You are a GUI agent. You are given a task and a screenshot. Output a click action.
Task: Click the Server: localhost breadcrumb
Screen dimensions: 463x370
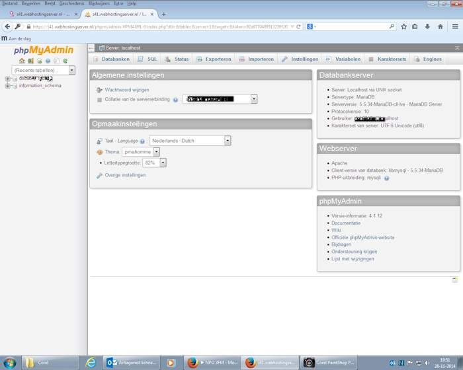click(x=123, y=48)
